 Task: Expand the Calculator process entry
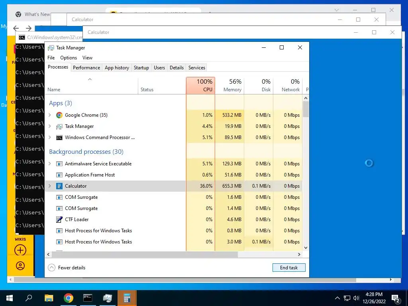(x=50, y=186)
